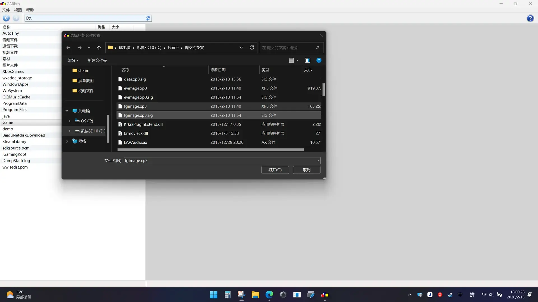Click 凯侠SD10 (D:) breadcrumb segment

149,48
